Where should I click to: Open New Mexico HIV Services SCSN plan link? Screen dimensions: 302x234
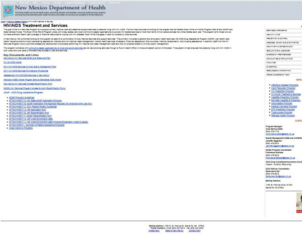(x=27, y=58)
